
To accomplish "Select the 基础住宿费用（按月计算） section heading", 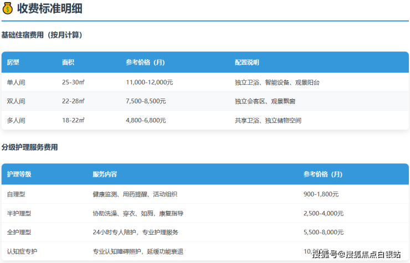I will [42, 35].
